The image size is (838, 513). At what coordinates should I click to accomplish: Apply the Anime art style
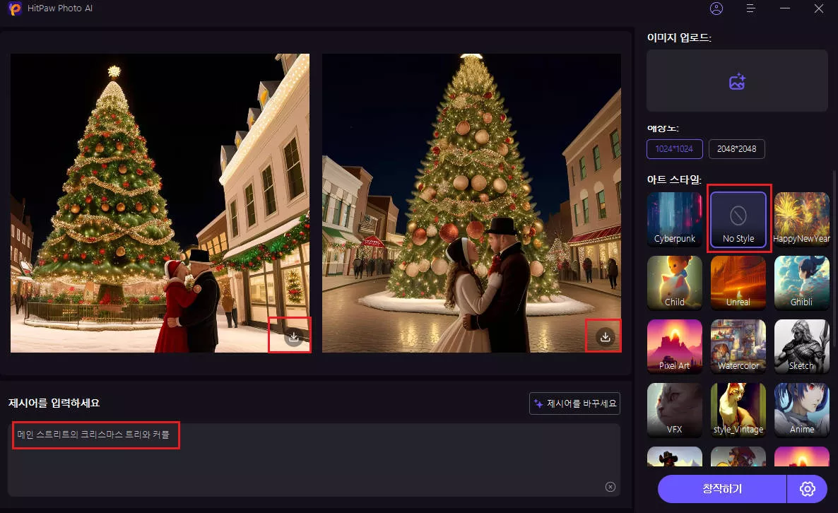[801, 410]
